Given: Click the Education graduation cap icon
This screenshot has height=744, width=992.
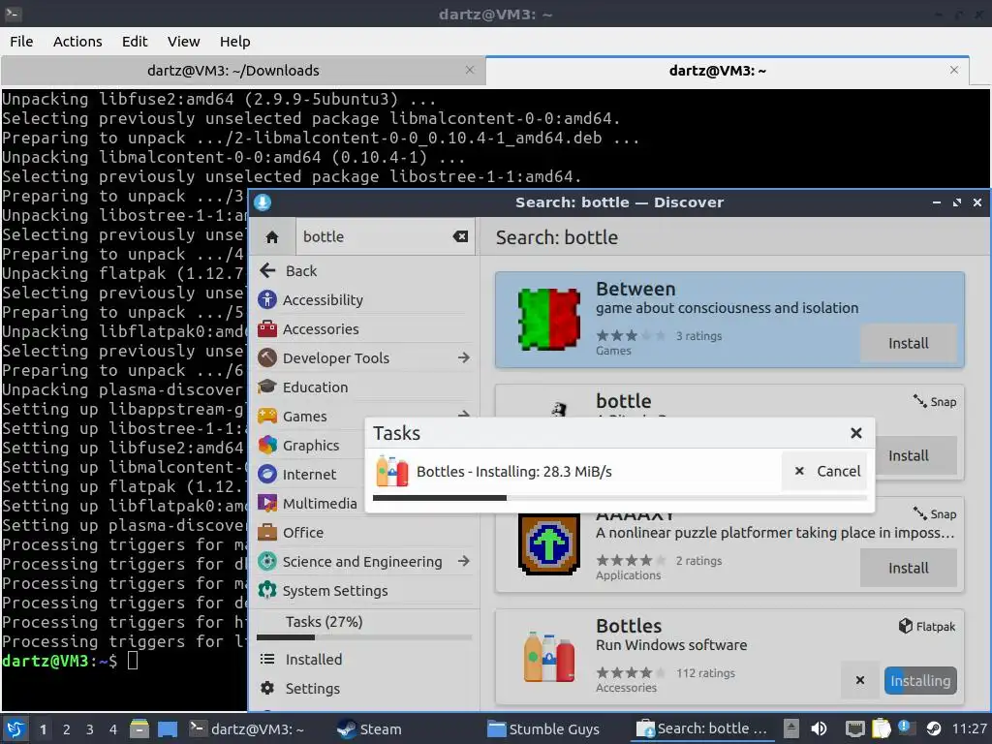Looking at the screenshot, I should point(267,387).
